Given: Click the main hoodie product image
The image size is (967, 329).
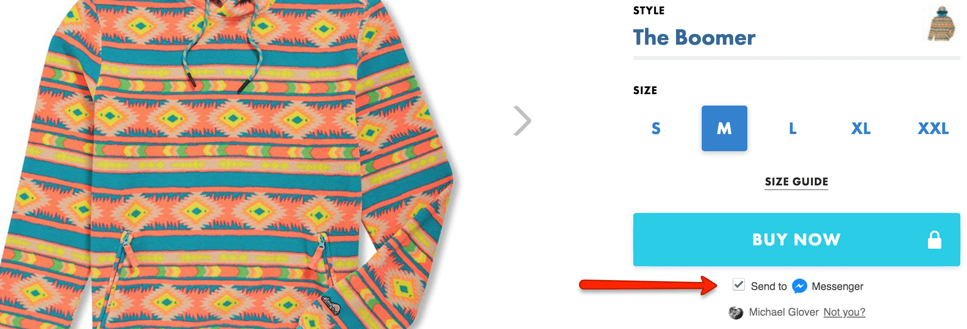Looking at the screenshot, I should click(228, 164).
